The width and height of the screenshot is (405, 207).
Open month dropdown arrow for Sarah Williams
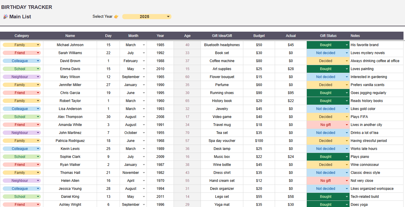click(x=144, y=53)
